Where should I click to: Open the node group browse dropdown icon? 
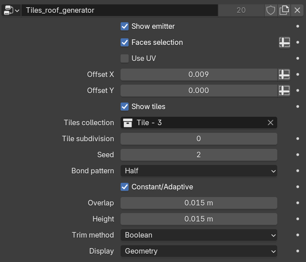point(11,10)
